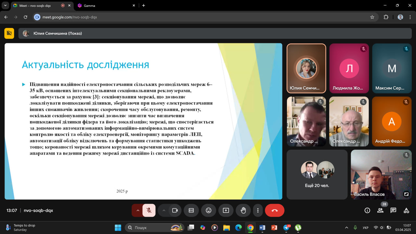The image size is (416, 234).
Task: Open the activities icon
Action: pos(406,210)
